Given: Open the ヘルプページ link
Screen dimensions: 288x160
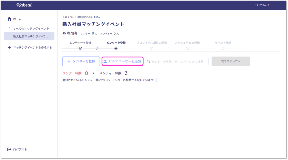Looking at the screenshot, I should point(261,5).
